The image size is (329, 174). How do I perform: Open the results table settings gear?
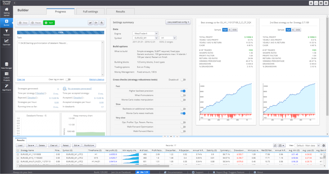pos(324,145)
